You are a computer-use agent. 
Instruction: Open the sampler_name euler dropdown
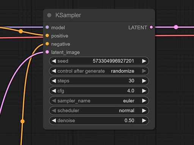[x=128, y=101]
